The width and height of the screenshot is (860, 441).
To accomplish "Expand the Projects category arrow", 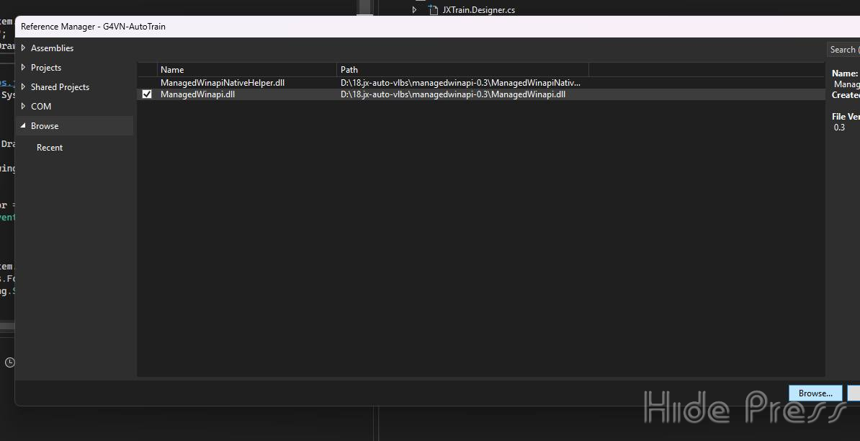I will (23, 68).
